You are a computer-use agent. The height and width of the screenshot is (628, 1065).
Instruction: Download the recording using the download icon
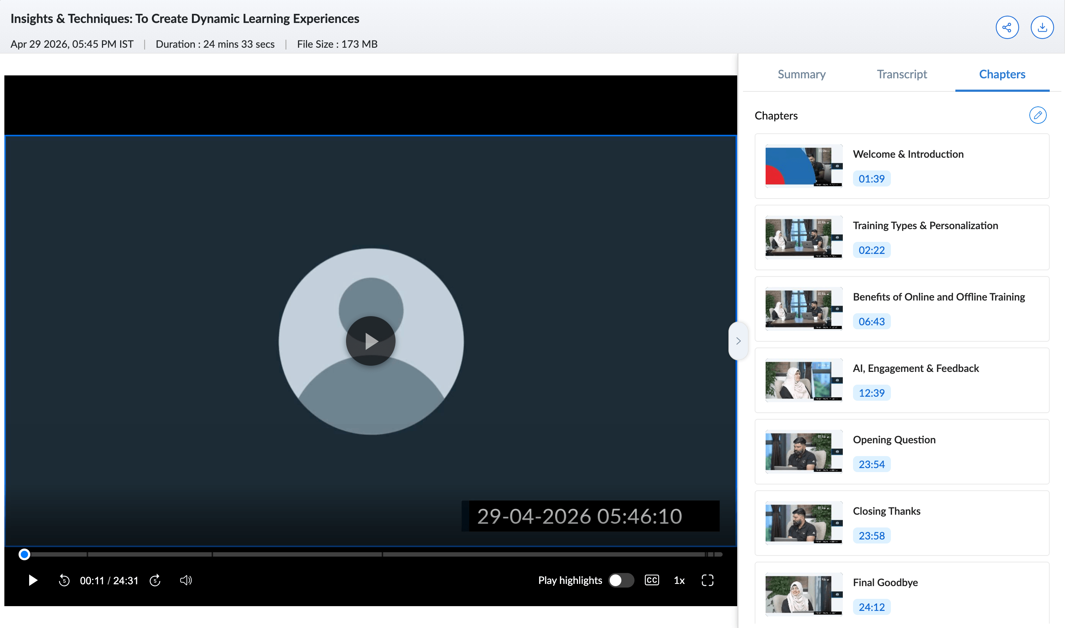(1042, 28)
